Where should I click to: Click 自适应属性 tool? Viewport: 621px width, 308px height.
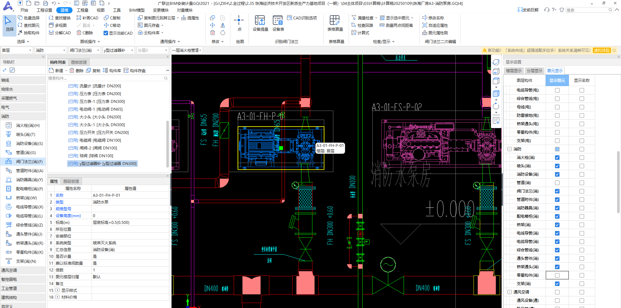(x=435, y=25)
